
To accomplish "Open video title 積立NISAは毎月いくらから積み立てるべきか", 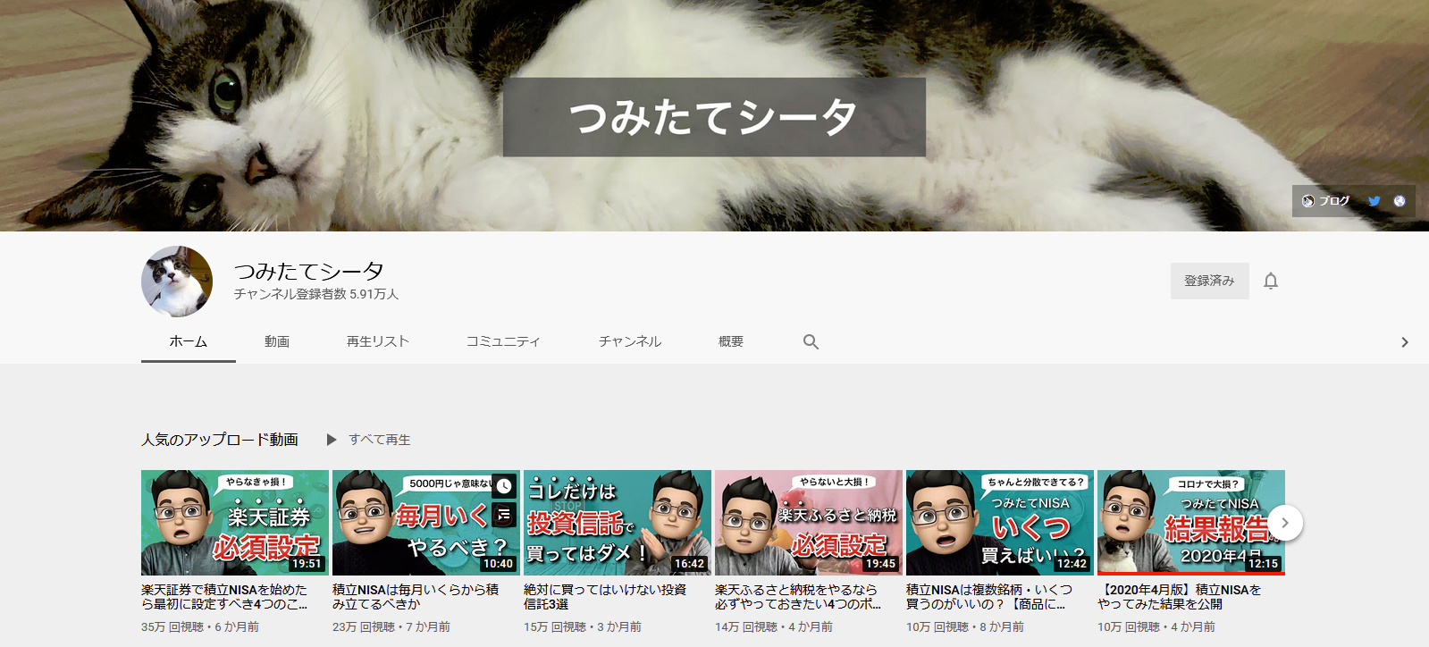I will [x=416, y=597].
